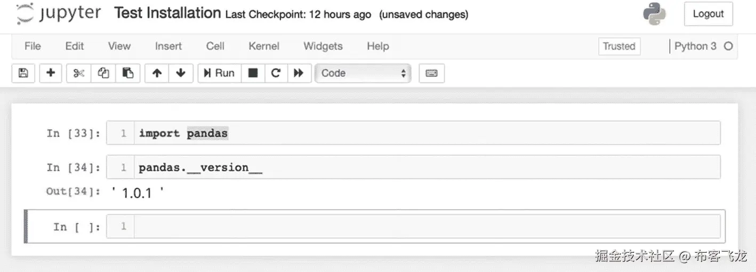
Task: Open the Widgets menu
Action: pyautogui.click(x=323, y=46)
